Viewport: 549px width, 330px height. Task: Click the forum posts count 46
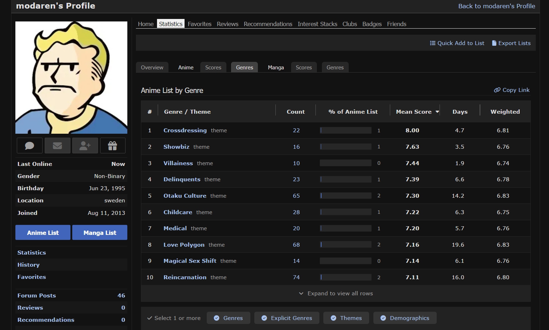click(121, 295)
